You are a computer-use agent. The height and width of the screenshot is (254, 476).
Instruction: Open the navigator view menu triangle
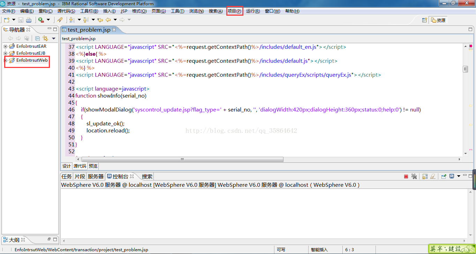pos(54,38)
